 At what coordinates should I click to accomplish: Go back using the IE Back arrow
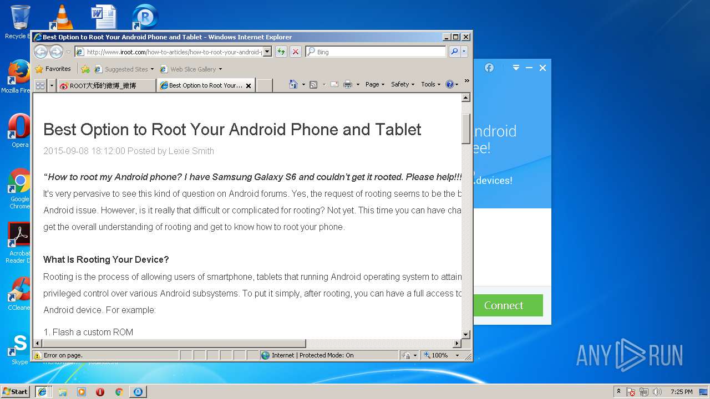click(x=40, y=52)
